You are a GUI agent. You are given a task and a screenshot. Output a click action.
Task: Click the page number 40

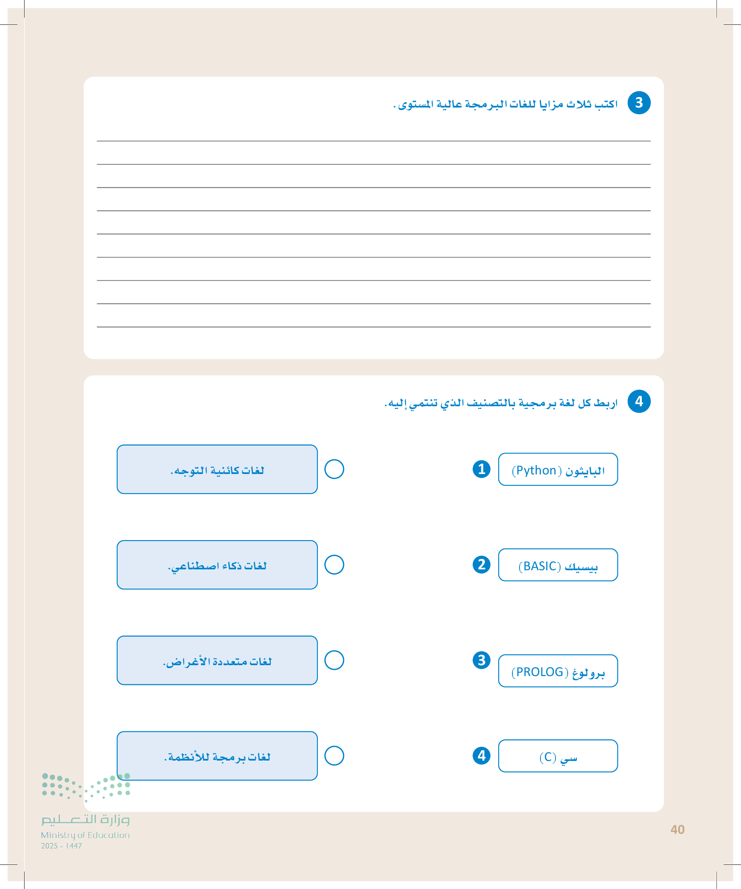677,829
